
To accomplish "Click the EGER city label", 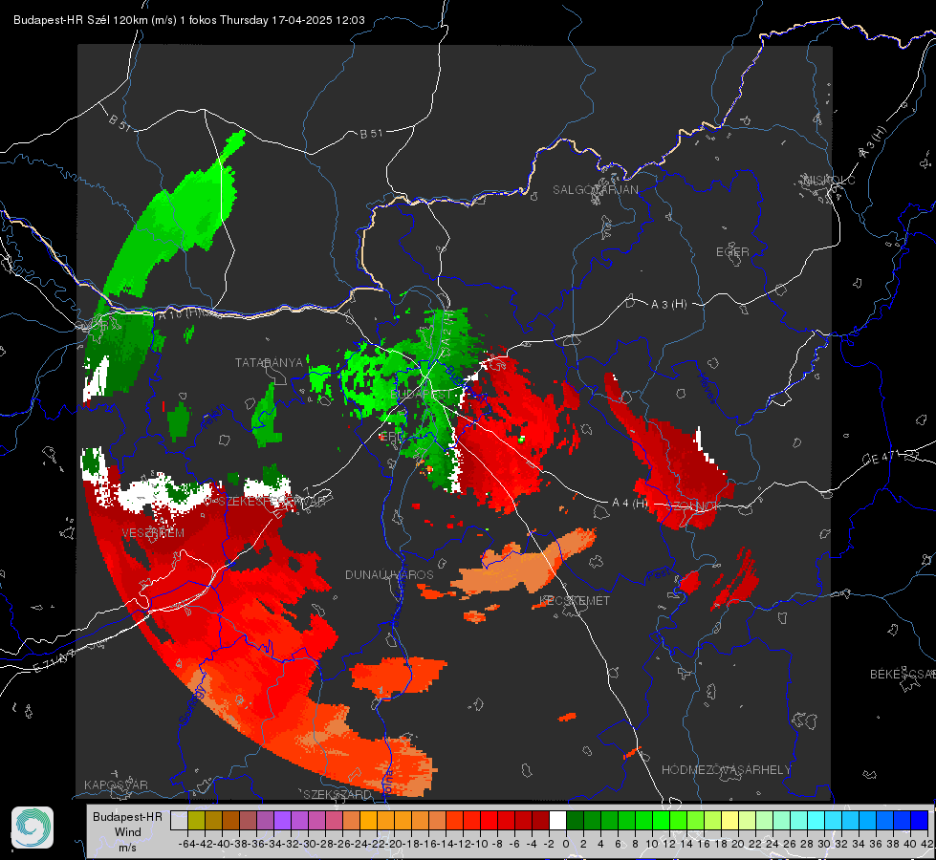I will coord(732,252).
